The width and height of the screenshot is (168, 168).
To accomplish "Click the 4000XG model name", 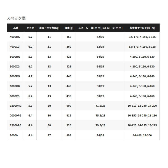I will click(x=15, y=47).
